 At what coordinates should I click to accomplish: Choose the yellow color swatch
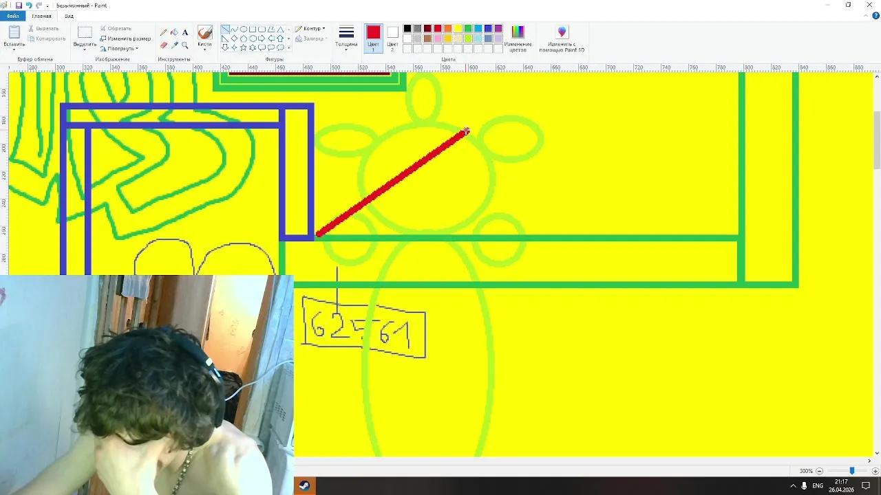458,29
